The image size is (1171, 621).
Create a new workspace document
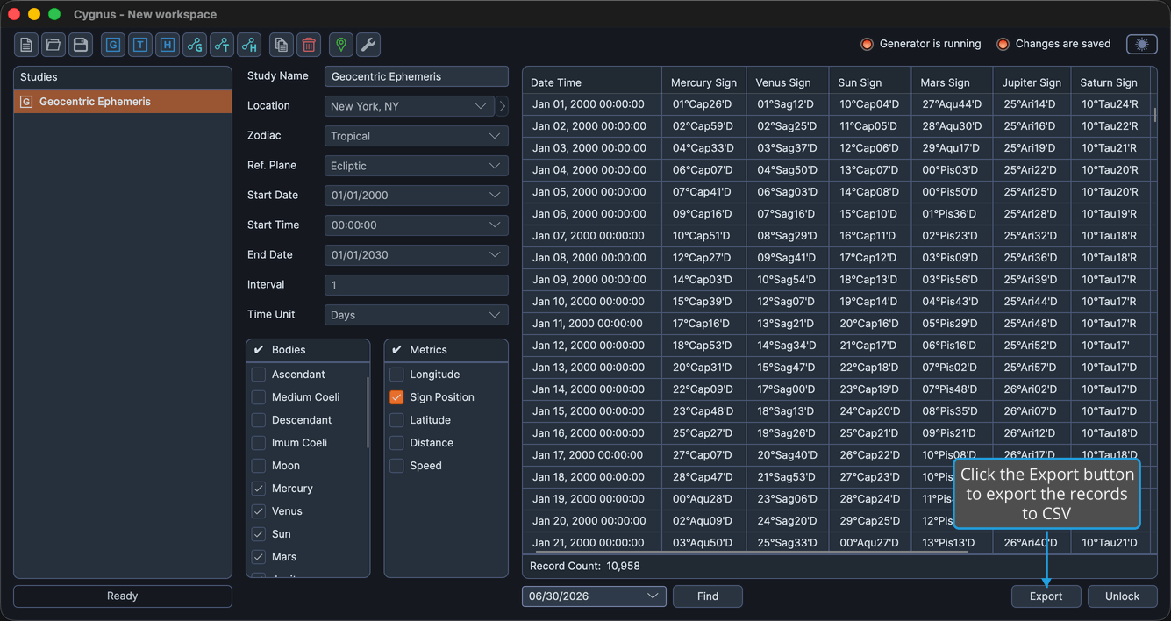(26, 45)
